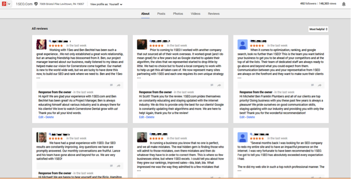Click the 1SEO.Com page name
This screenshot has width=351, height=179.
point(24,4)
